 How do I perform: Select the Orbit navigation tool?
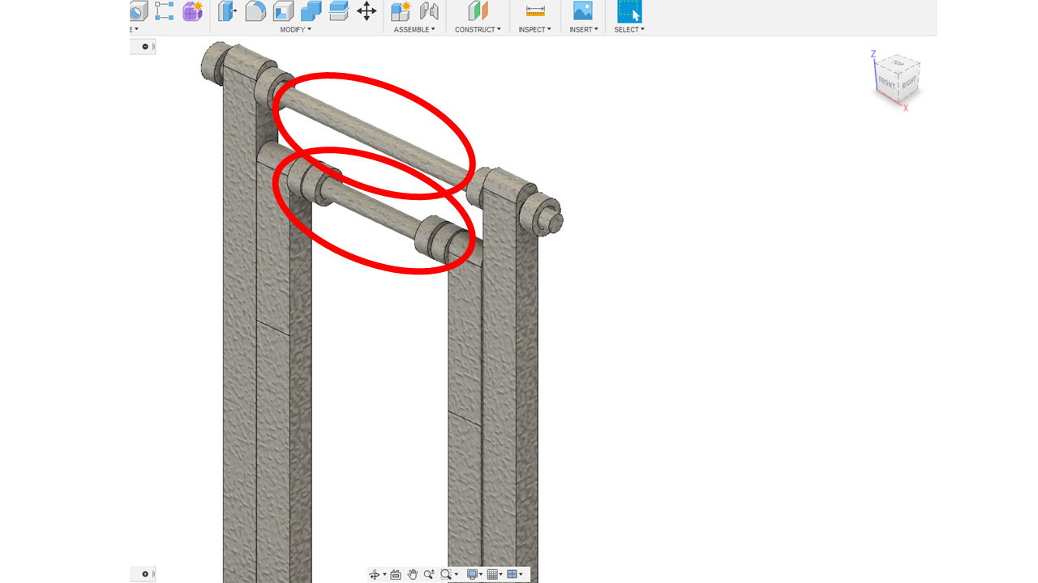(374, 574)
